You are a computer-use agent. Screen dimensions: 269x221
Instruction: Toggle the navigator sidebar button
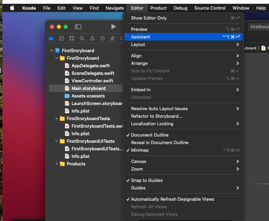point(78,27)
